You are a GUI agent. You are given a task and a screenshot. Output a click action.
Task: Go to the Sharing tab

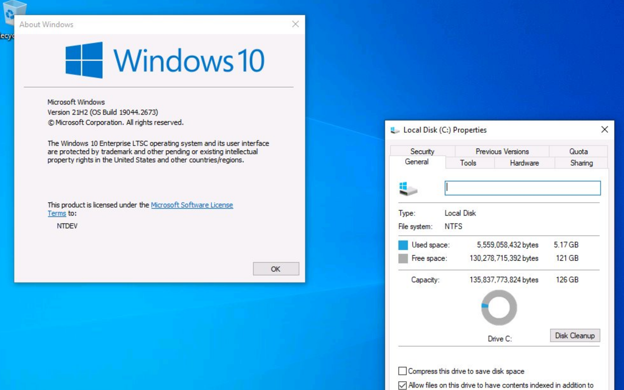pos(581,163)
